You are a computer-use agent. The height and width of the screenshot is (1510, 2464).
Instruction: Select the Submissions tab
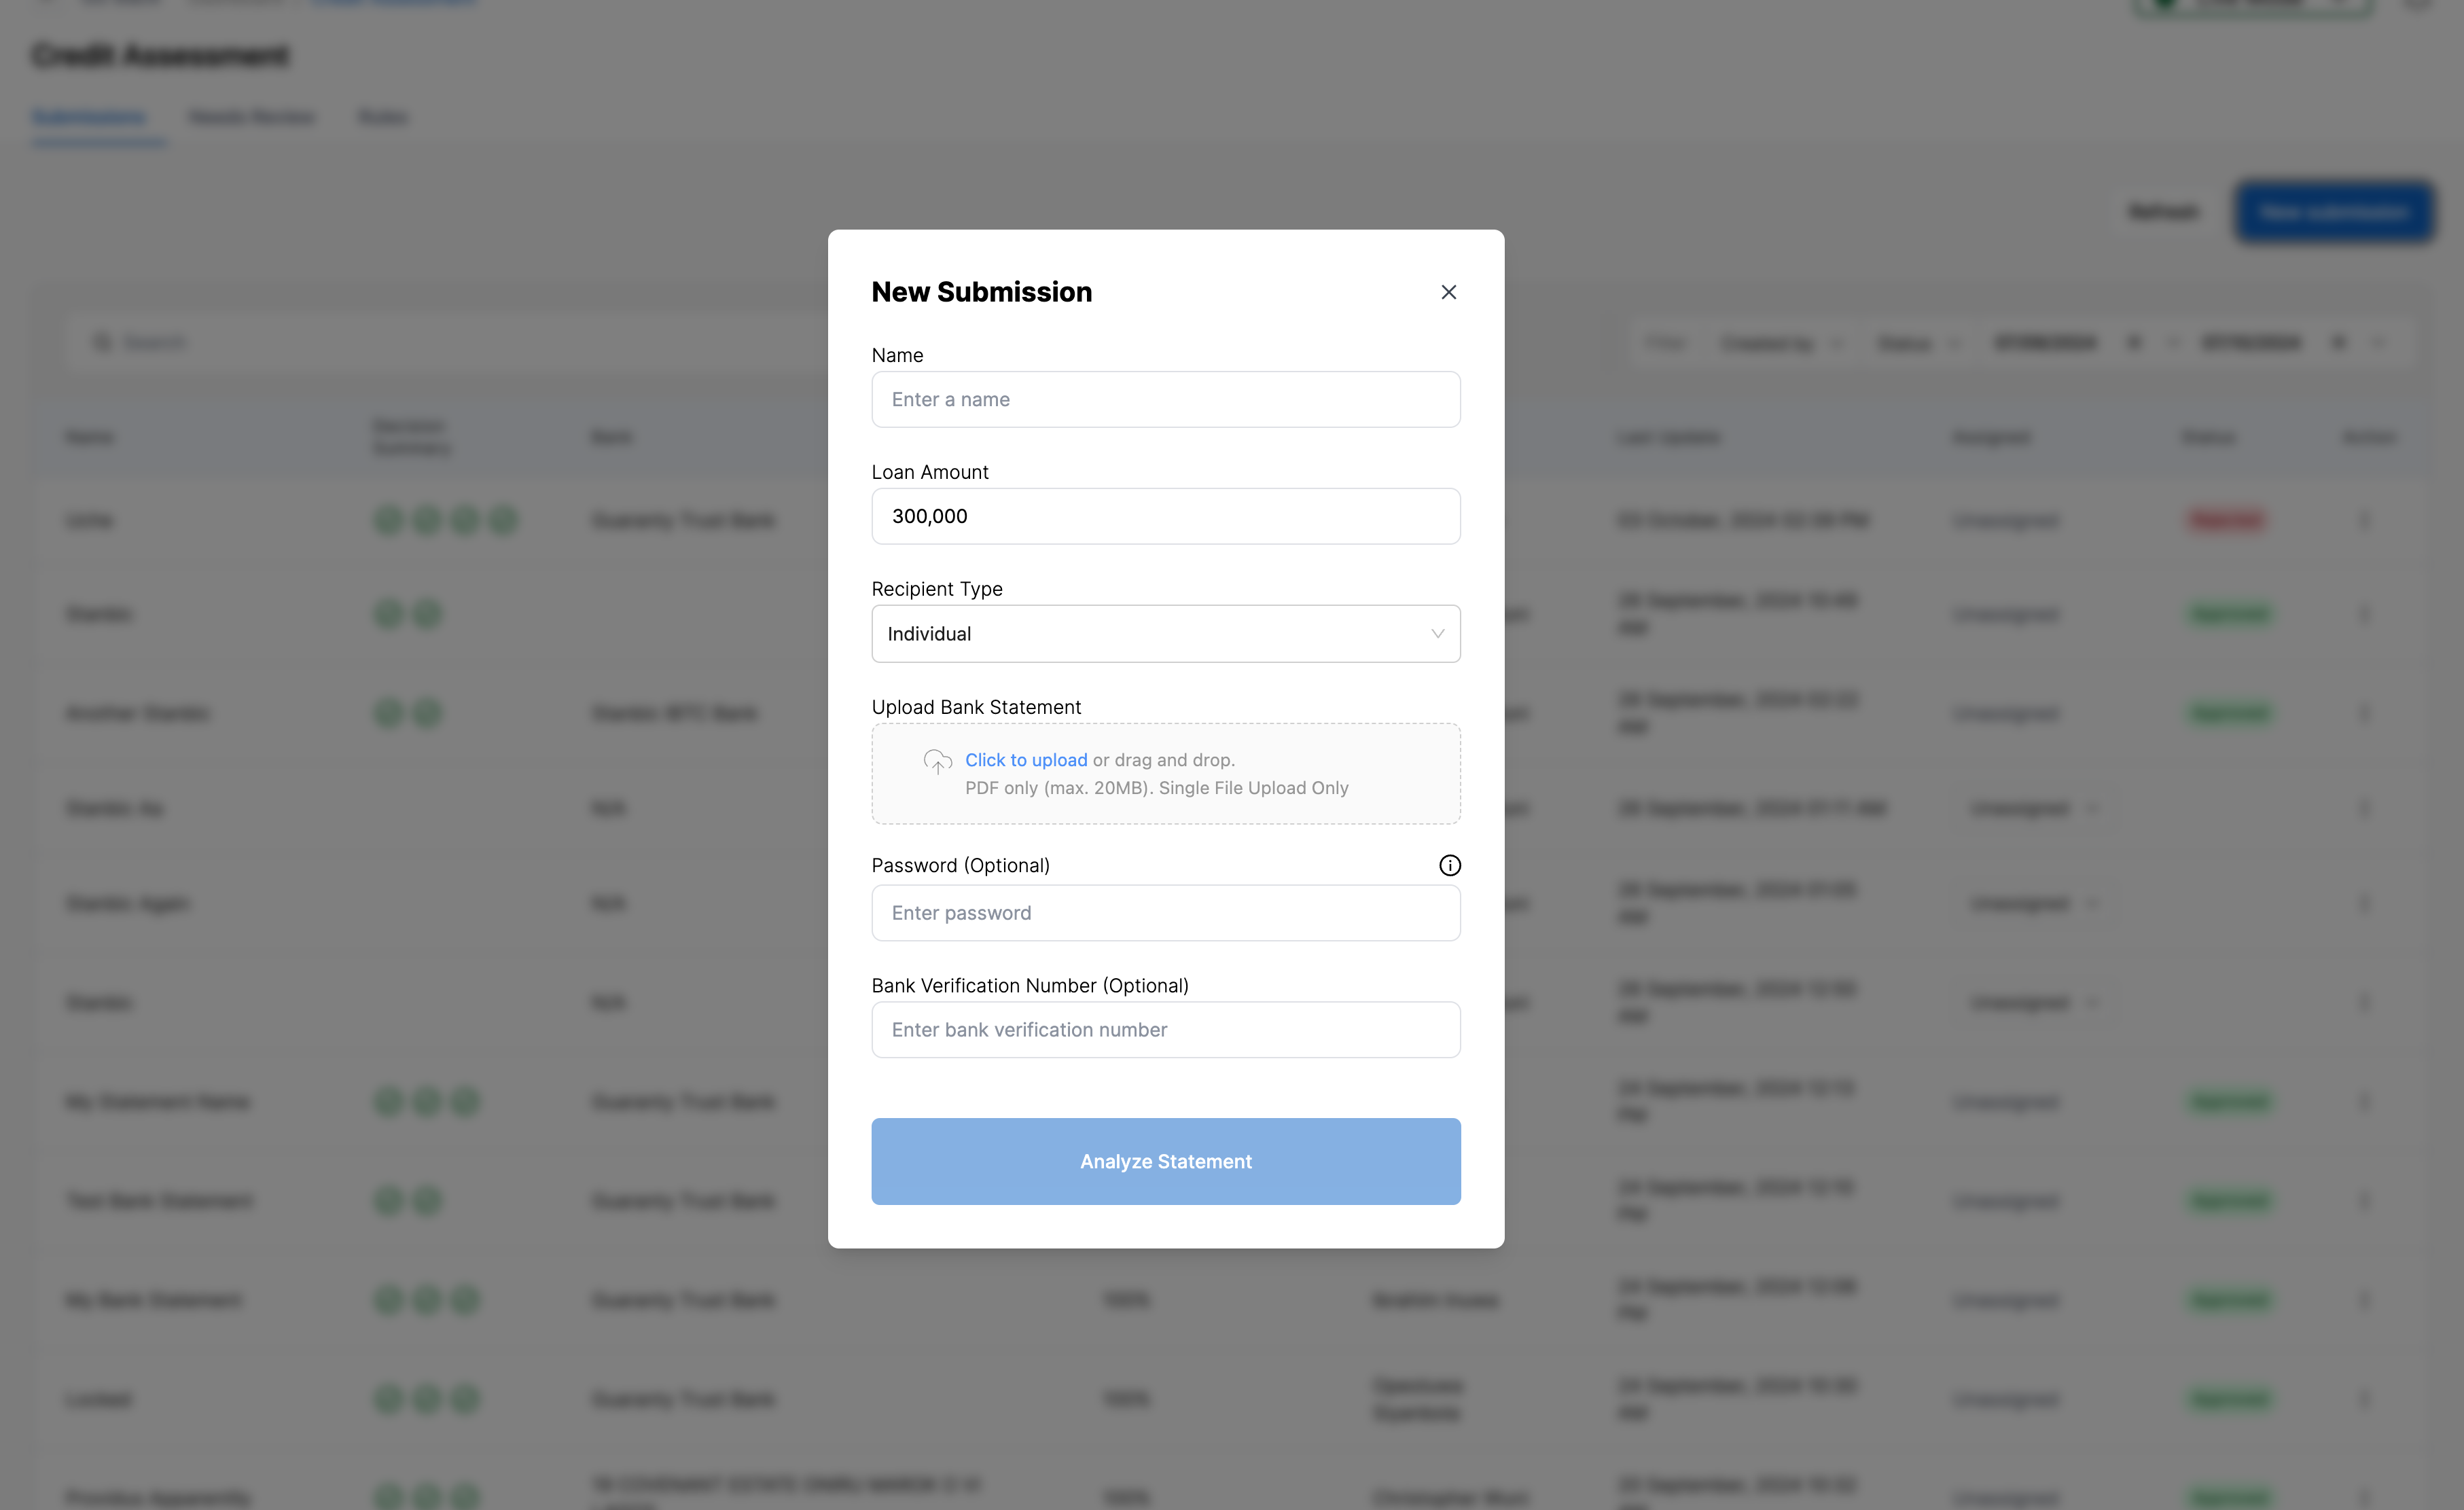point(89,117)
